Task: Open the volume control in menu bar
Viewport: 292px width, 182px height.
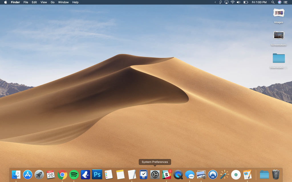Action: click(238, 2)
